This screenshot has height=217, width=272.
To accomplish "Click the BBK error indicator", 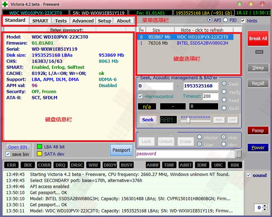I will click(235, 165).
